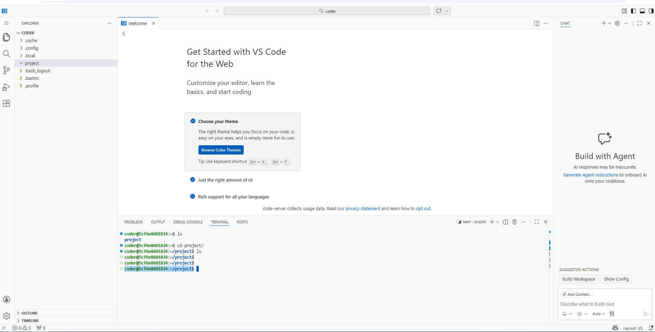Open notifications bell in status bar
Image resolution: width=655 pixels, height=332 pixels.
651,328
